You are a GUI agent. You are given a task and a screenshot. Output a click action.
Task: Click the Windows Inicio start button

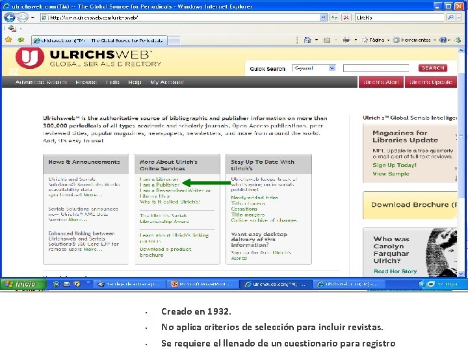(23, 284)
